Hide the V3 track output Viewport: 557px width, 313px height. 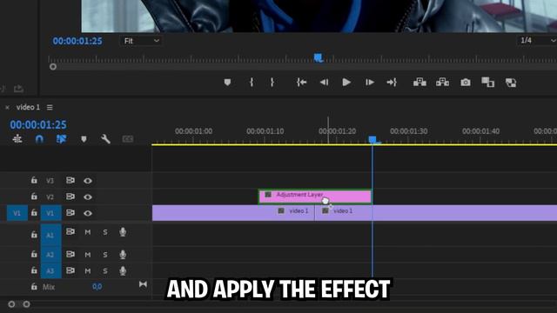tap(88, 181)
